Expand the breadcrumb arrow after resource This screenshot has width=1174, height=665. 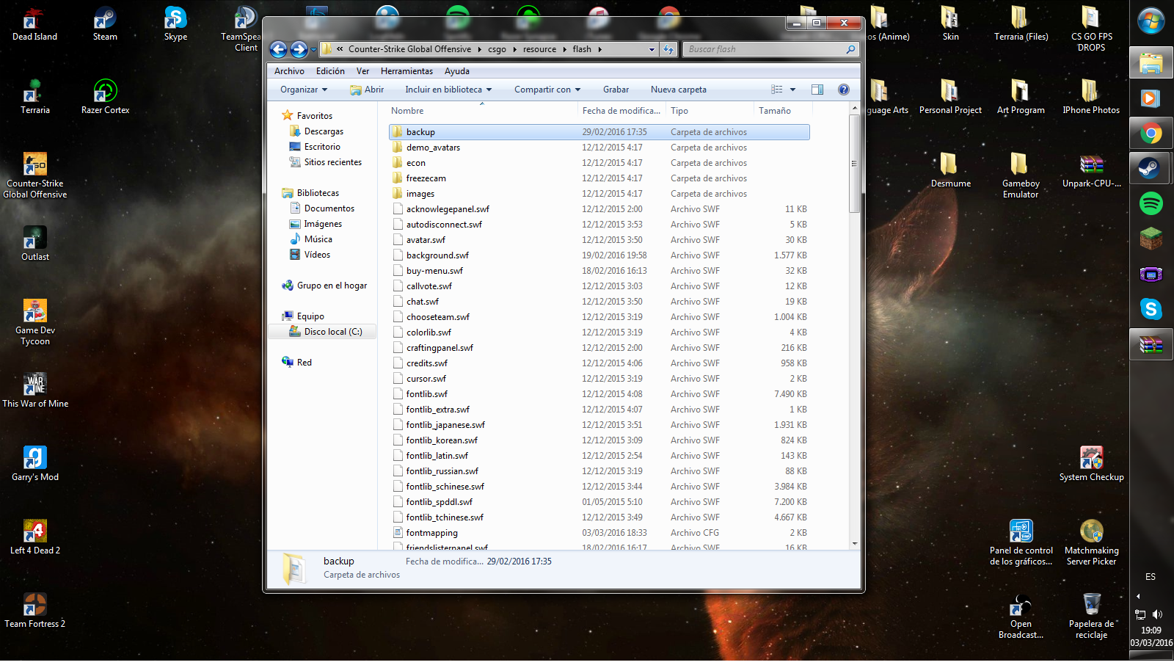(x=565, y=49)
